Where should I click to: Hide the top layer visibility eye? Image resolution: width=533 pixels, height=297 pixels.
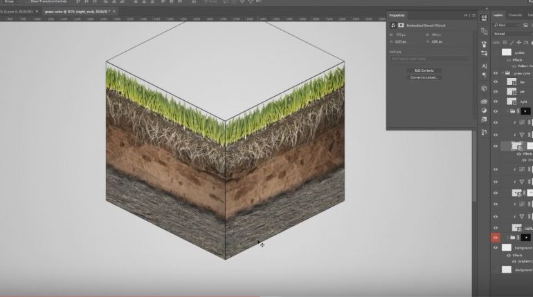pos(495,82)
